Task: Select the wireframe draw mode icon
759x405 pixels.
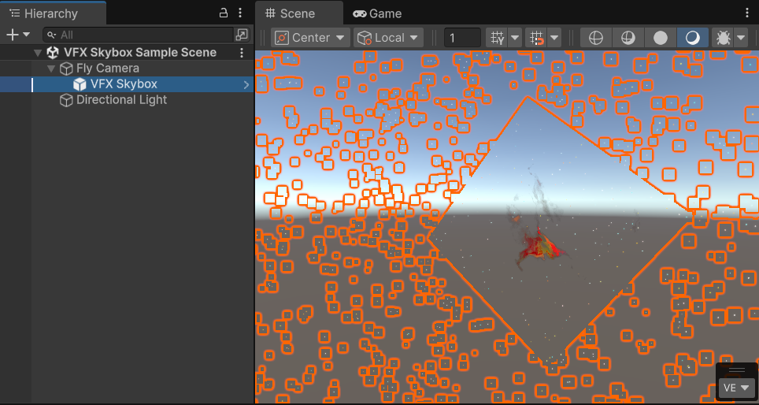Action: coord(596,38)
